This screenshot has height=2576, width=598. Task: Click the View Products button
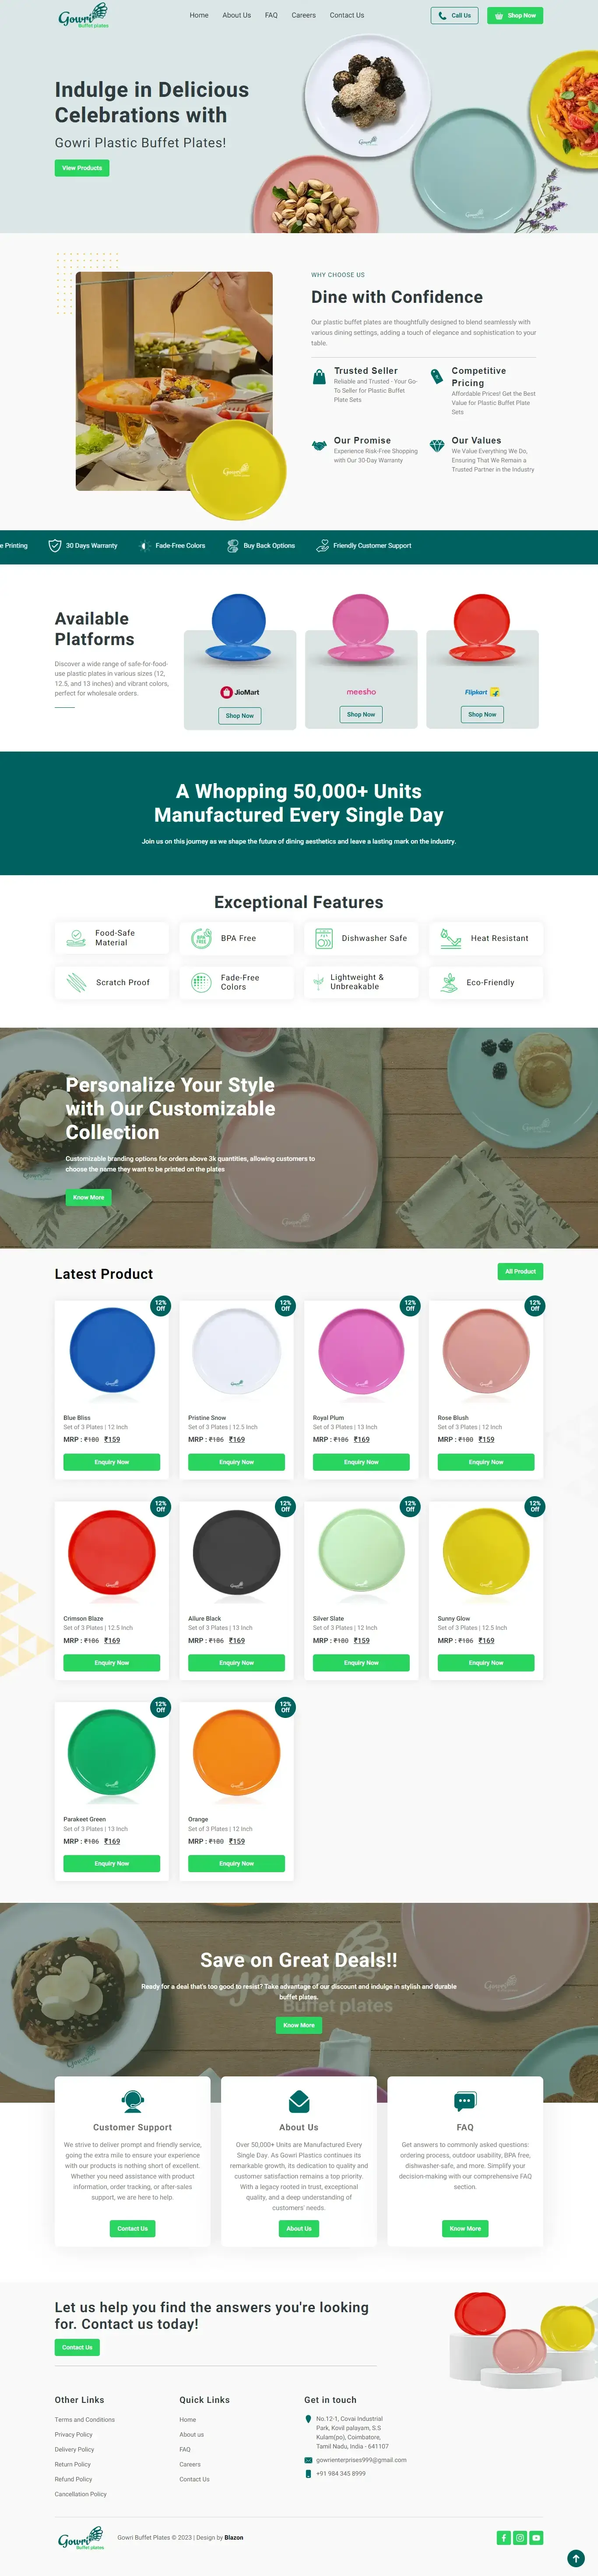82,168
